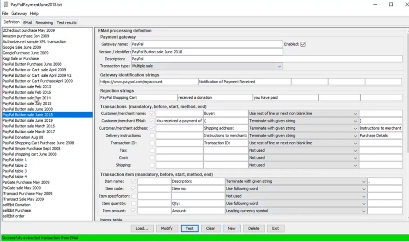Click the https://www.paypal.com/myaccount identification string field
409x242 pixels.
click(149, 82)
